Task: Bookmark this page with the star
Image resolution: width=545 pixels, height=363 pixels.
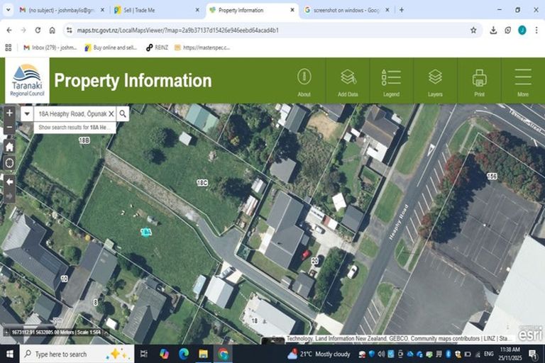Action: (473, 30)
